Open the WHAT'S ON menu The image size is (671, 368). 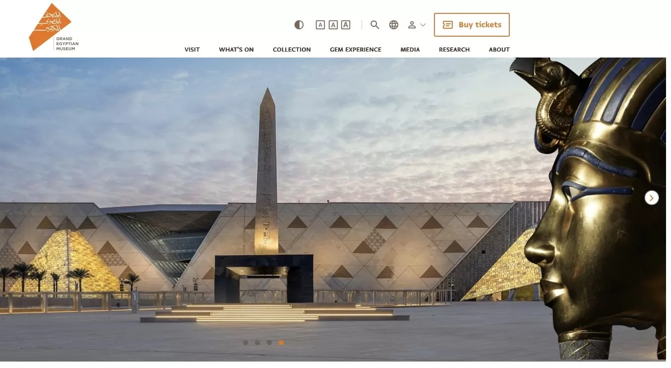pyautogui.click(x=236, y=50)
